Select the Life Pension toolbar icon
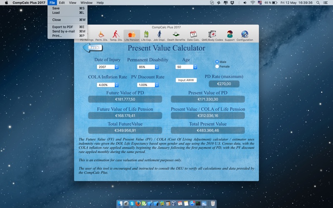Image resolution: width=333 pixels, height=208 pixels. point(132,36)
